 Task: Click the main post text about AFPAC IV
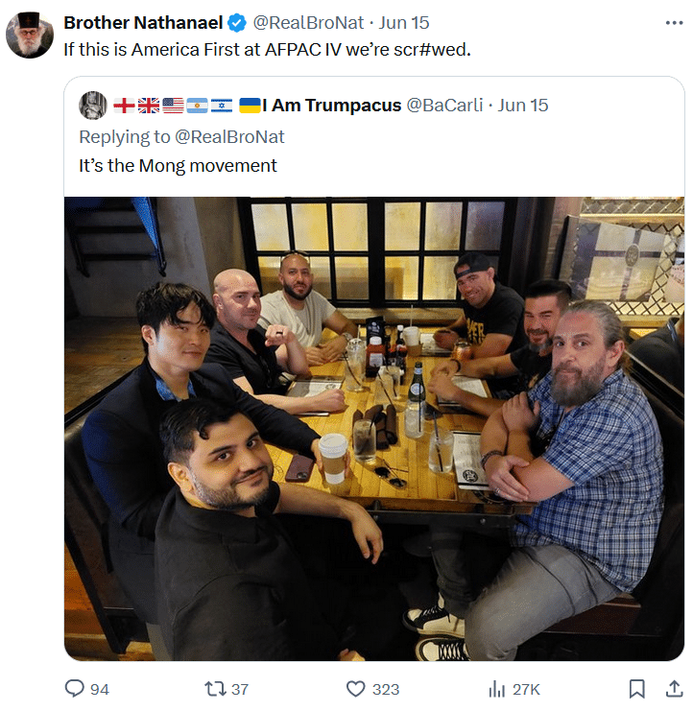click(267, 50)
